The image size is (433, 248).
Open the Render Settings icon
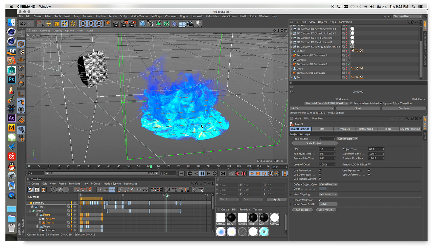click(133, 23)
